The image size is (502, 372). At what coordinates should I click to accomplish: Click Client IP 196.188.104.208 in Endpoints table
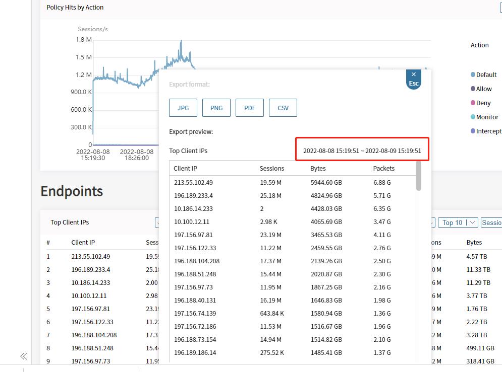coord(94,335)
